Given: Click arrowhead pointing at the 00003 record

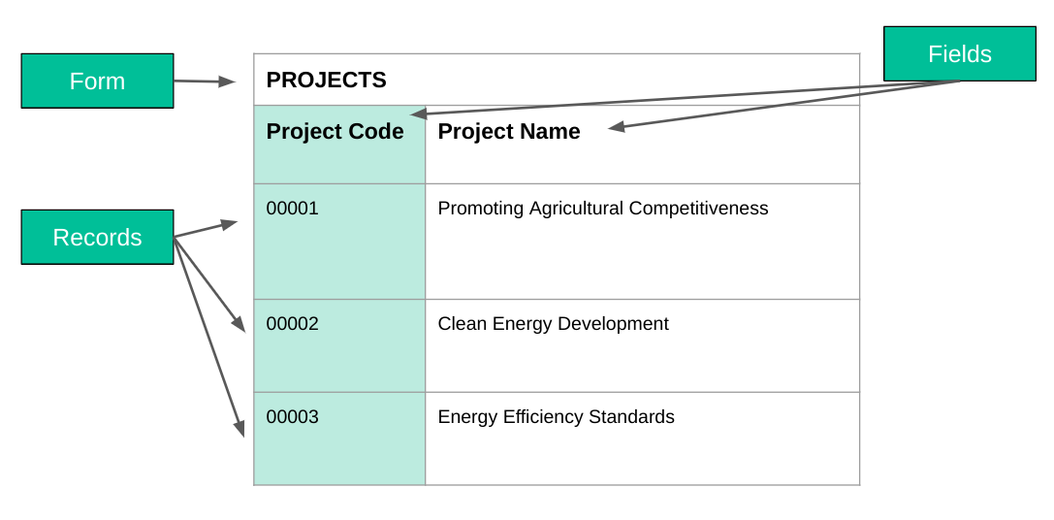Looking at the screenshot, I should coord(240,428).
